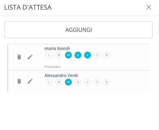The height and width of the screenshot is (130, 159).
Task: Select D day for Alessandro Verdi
Action: point(107,82)
